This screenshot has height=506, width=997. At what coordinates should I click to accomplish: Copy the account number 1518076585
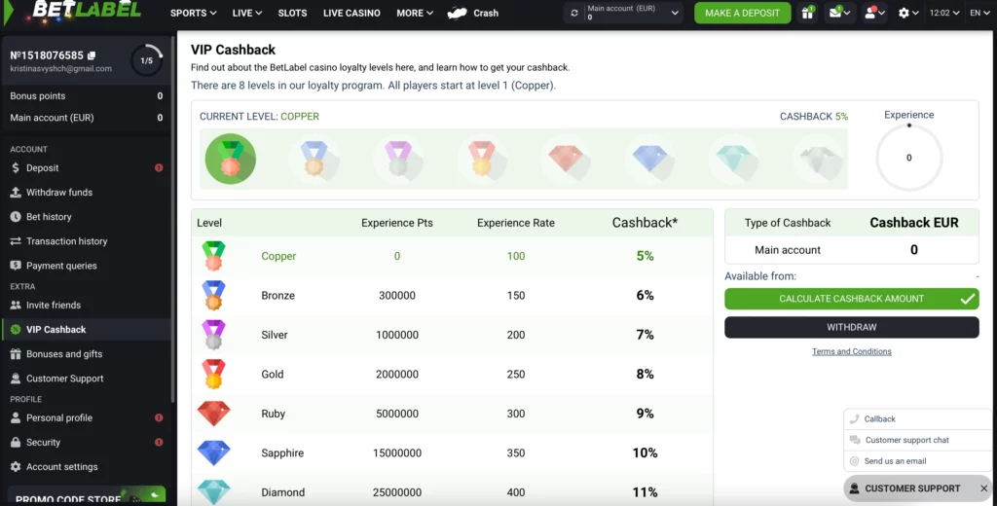coord(92,55)
